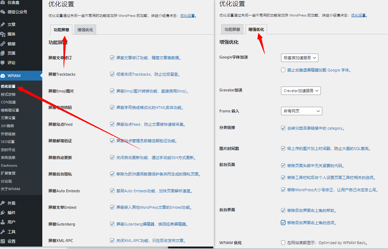Select the 用户 users icon
Screen dimensions: 388x249
(x=3, y=222)
